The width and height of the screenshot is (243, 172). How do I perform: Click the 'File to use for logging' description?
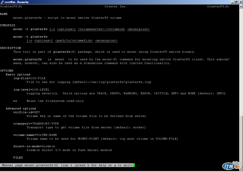coord(89,82)
